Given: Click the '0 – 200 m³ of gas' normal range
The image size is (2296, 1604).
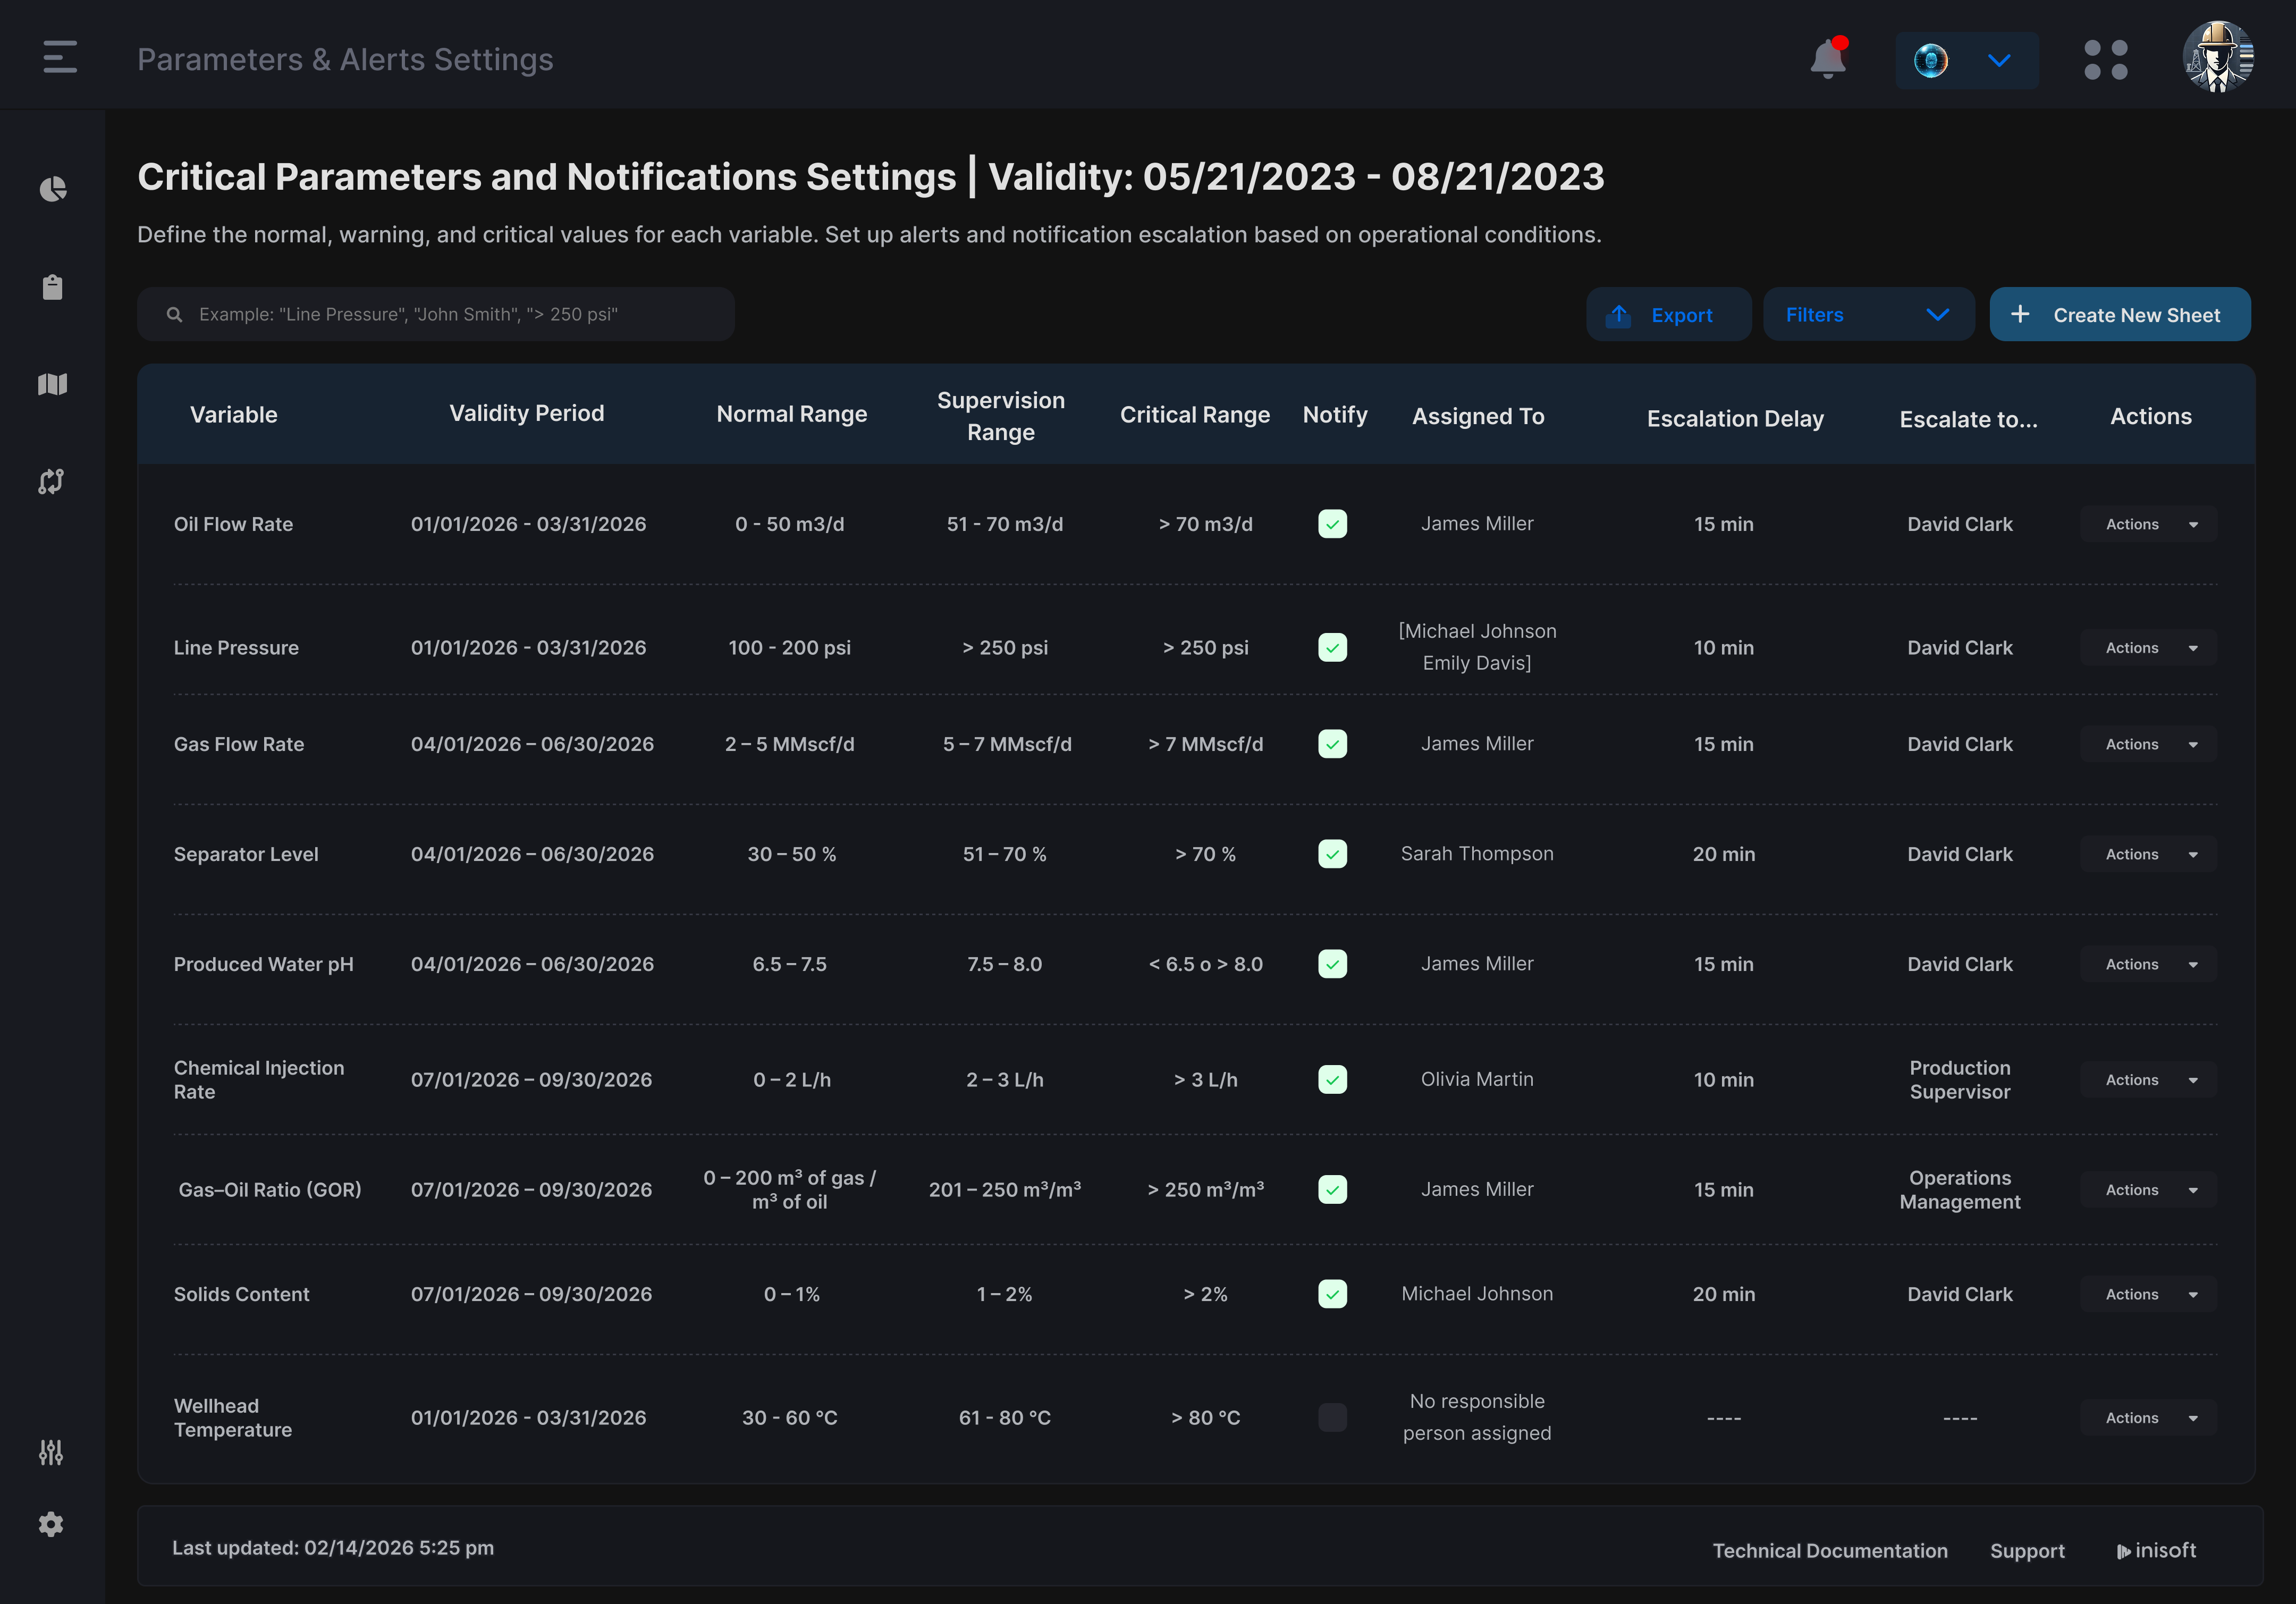Looking at the screenshot, I should 790,1189.
